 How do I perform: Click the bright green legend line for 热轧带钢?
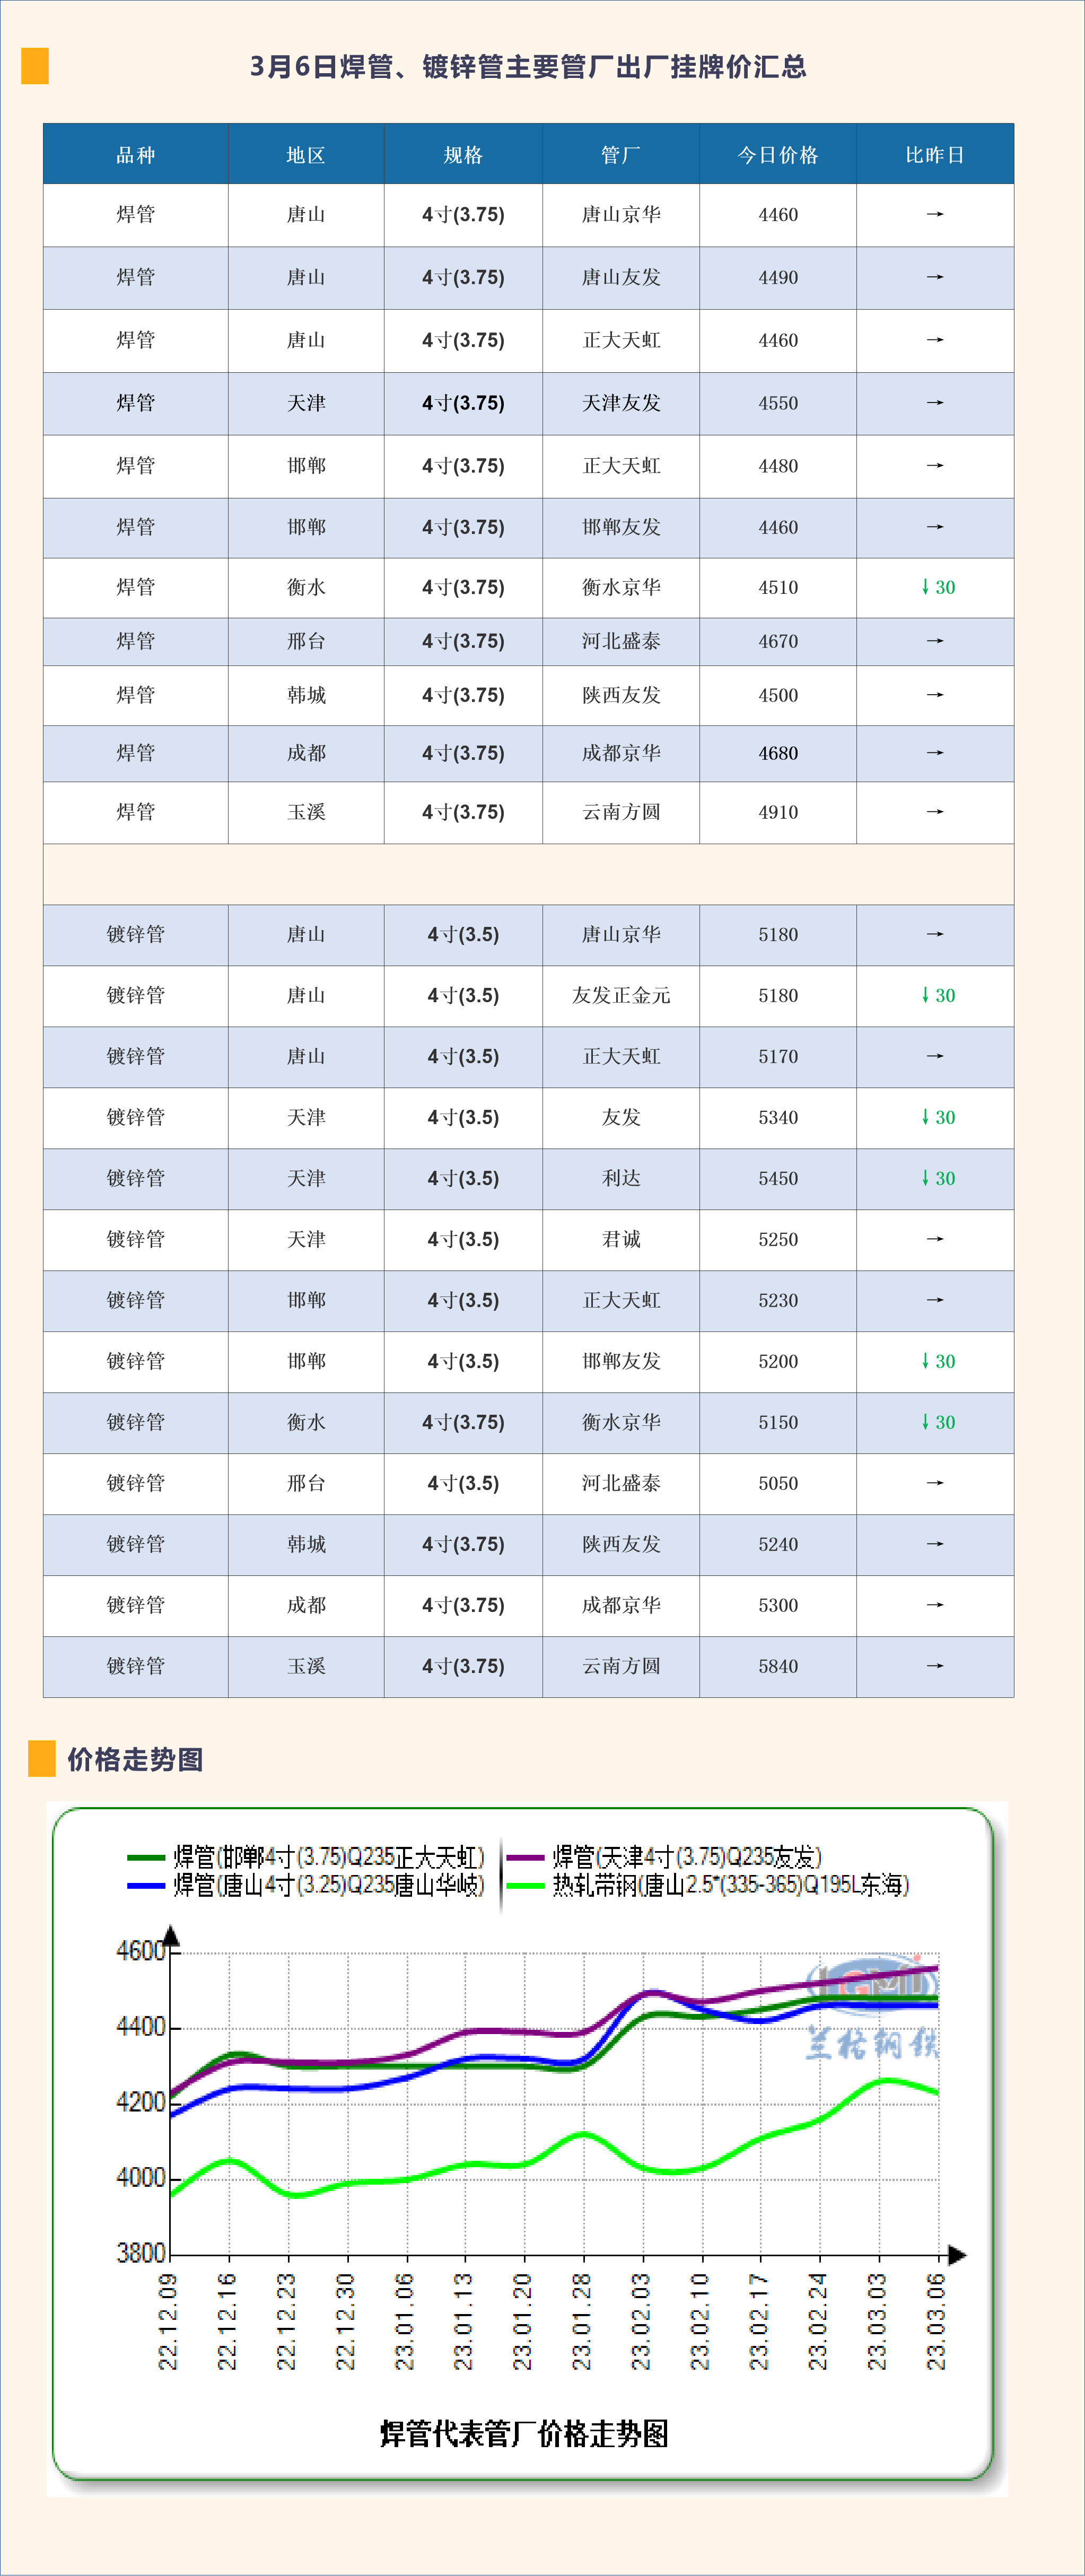click(525, 1886)
